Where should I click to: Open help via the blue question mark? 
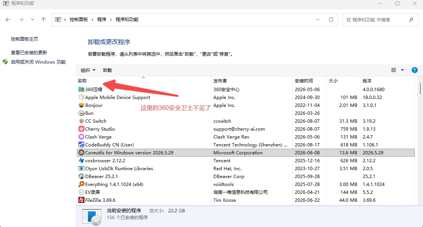point(414,70)
